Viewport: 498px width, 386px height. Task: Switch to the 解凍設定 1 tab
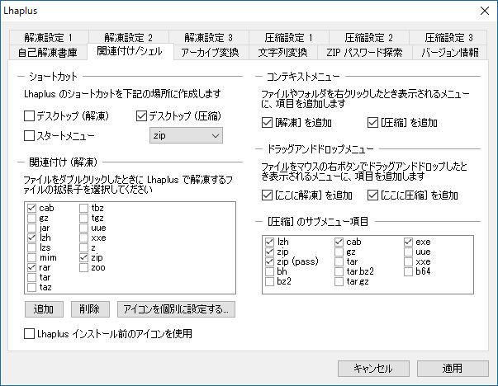pyautogui.click(x=48, y=37)
